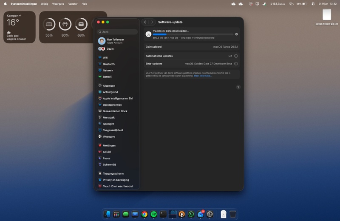This screenshot has height=221, width=340.
Task: Open Wifi settings in the sidebar
Action: [117, 58]
